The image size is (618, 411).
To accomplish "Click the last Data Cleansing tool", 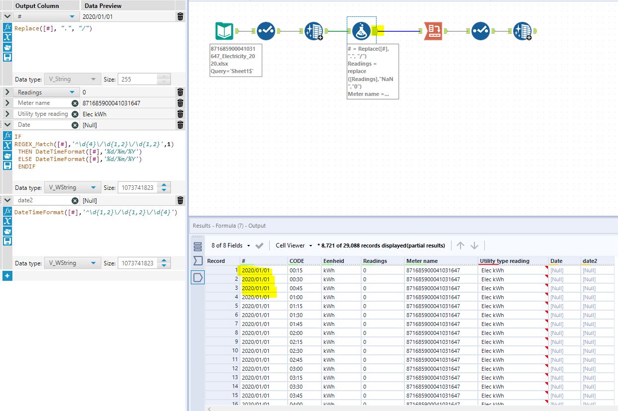I will tap(522, 31).
